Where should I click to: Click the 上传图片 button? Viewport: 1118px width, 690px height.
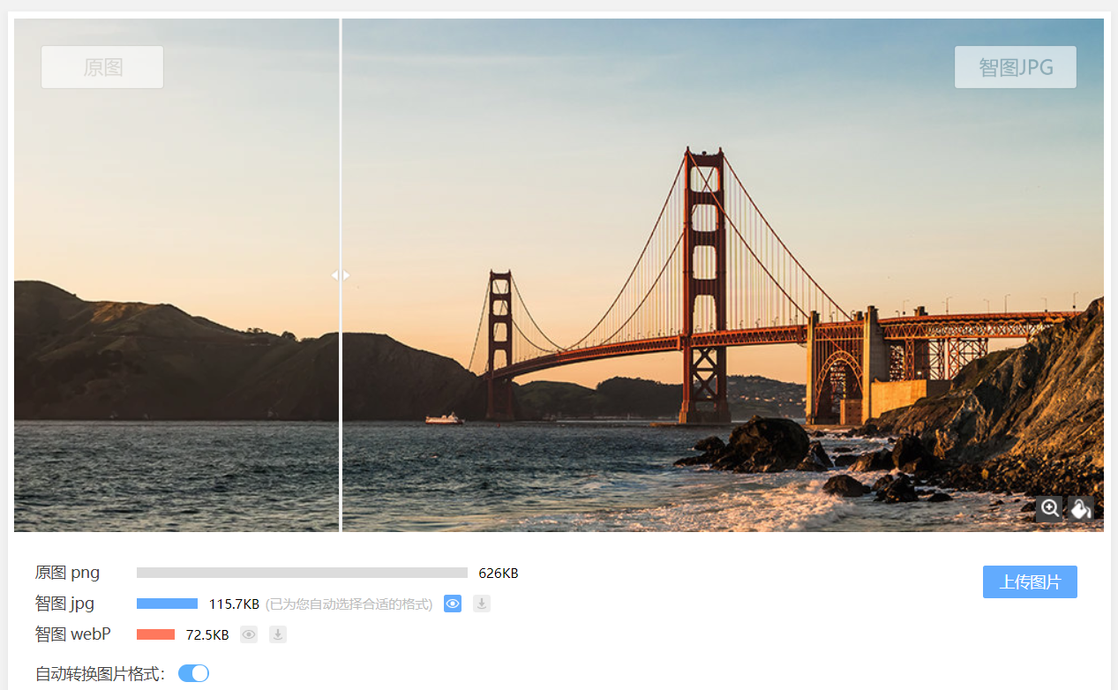pyautogui.click(x=1030, y=582)
